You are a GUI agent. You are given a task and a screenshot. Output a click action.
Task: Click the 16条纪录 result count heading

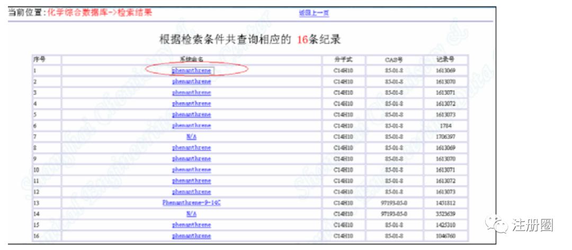tap(319, 39)
